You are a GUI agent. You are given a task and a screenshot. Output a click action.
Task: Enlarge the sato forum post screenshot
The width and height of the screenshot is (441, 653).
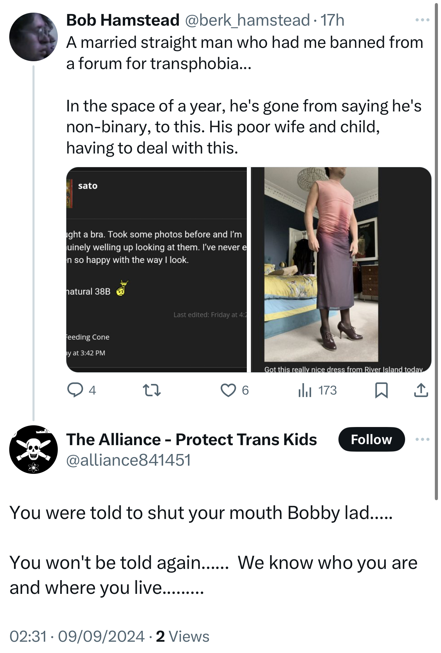157,269
